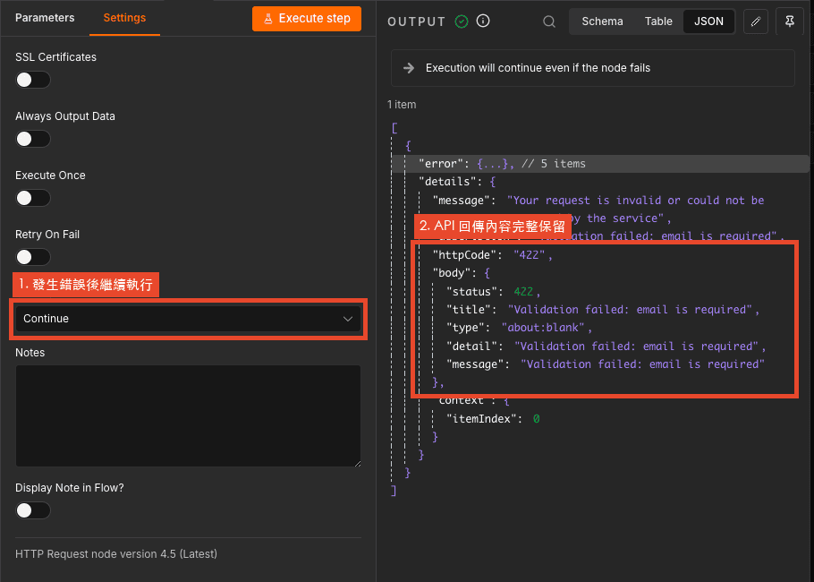
Task: Open the Continue on-error dropdown
Action: click(x=188, y=319)
